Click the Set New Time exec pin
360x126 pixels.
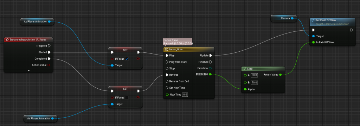167,88
